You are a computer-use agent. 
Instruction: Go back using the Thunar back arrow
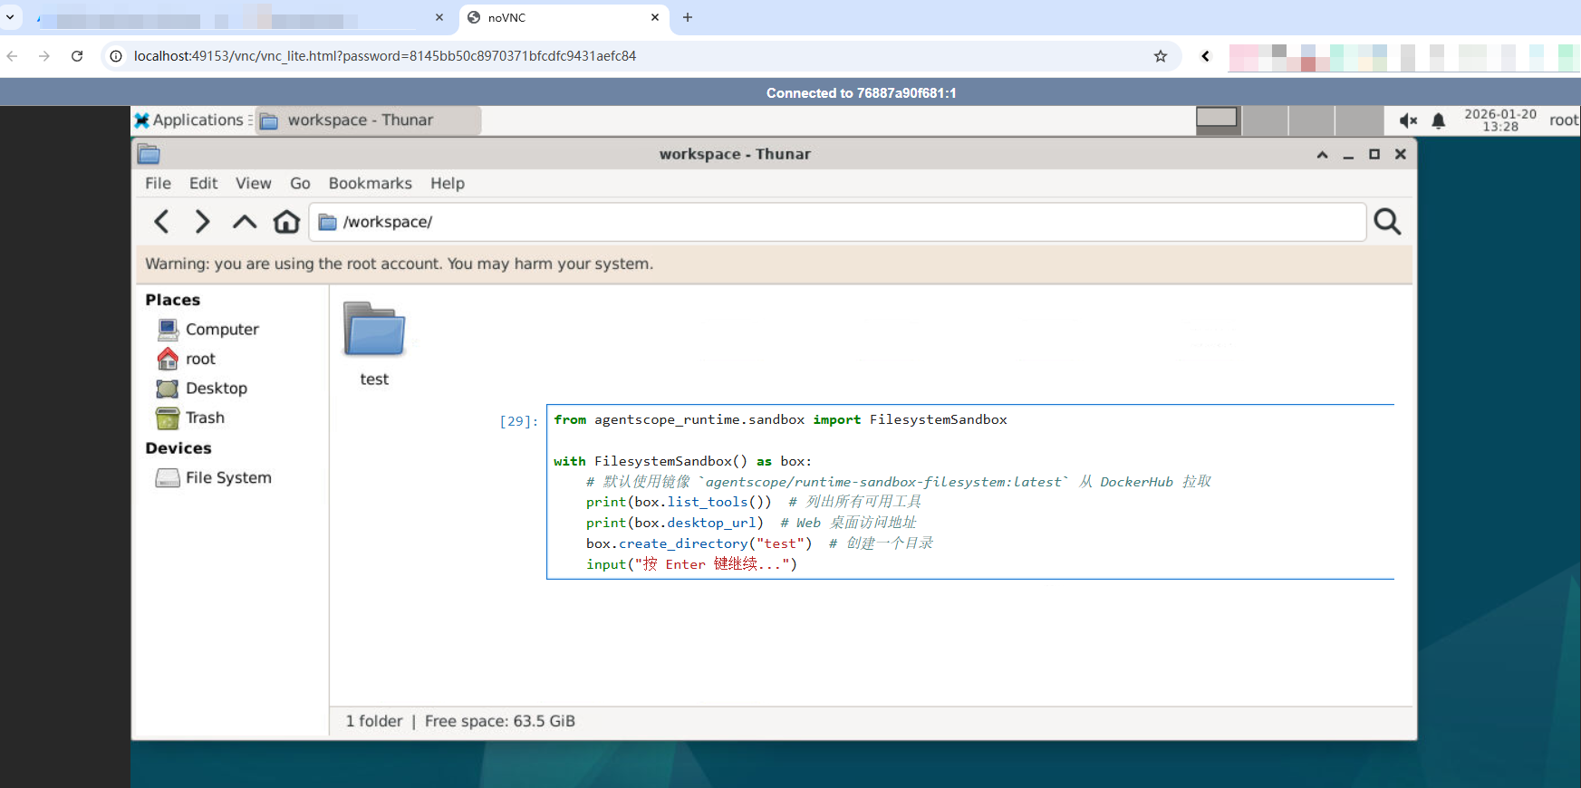coord(162,222)
